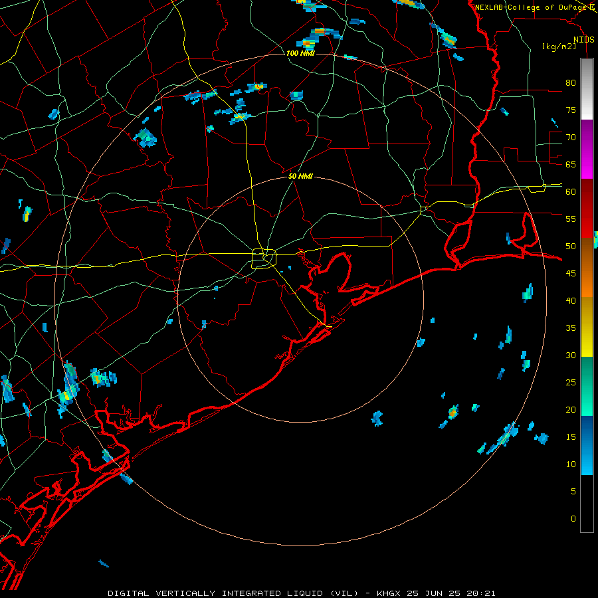Pick the white-gray segment of the color bar
598x598 pixels.
tap(587, 89)
